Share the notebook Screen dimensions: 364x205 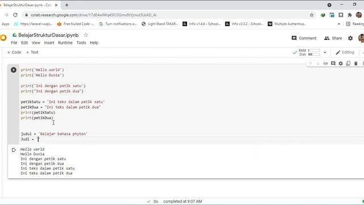(333, 38)
